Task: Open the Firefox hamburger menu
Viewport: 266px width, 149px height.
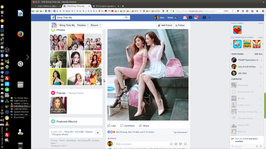Action: [263, 11]
